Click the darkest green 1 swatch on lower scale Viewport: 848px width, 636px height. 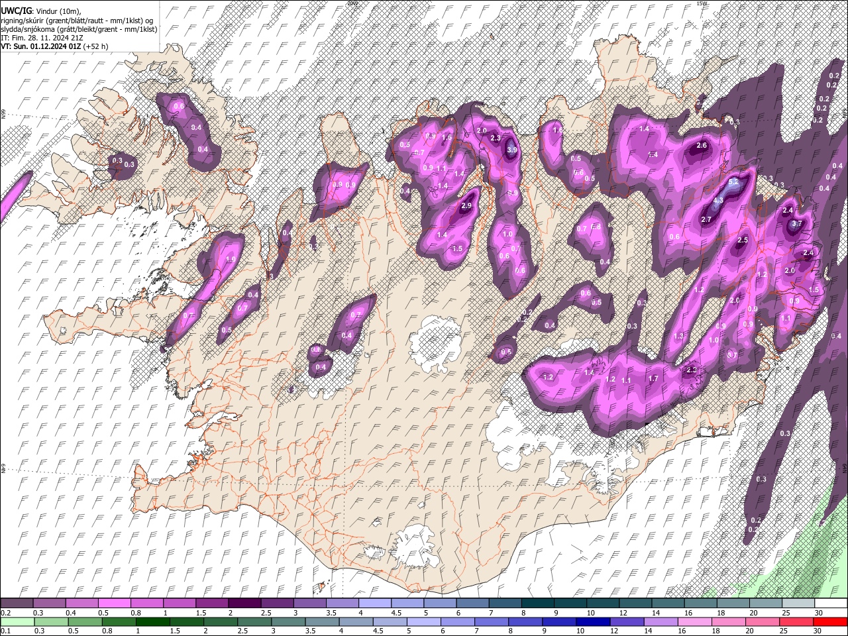pos(152,622)
